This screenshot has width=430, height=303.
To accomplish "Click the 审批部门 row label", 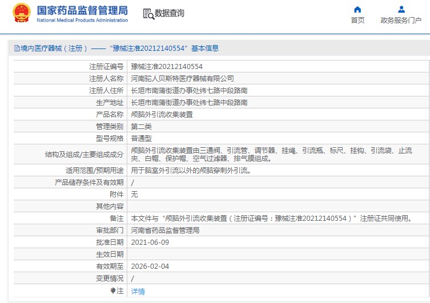I will (110, 230).
